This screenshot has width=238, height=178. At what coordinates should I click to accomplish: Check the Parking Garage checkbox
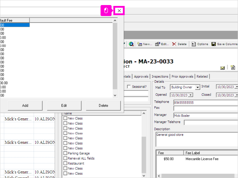tap(65, 153)
